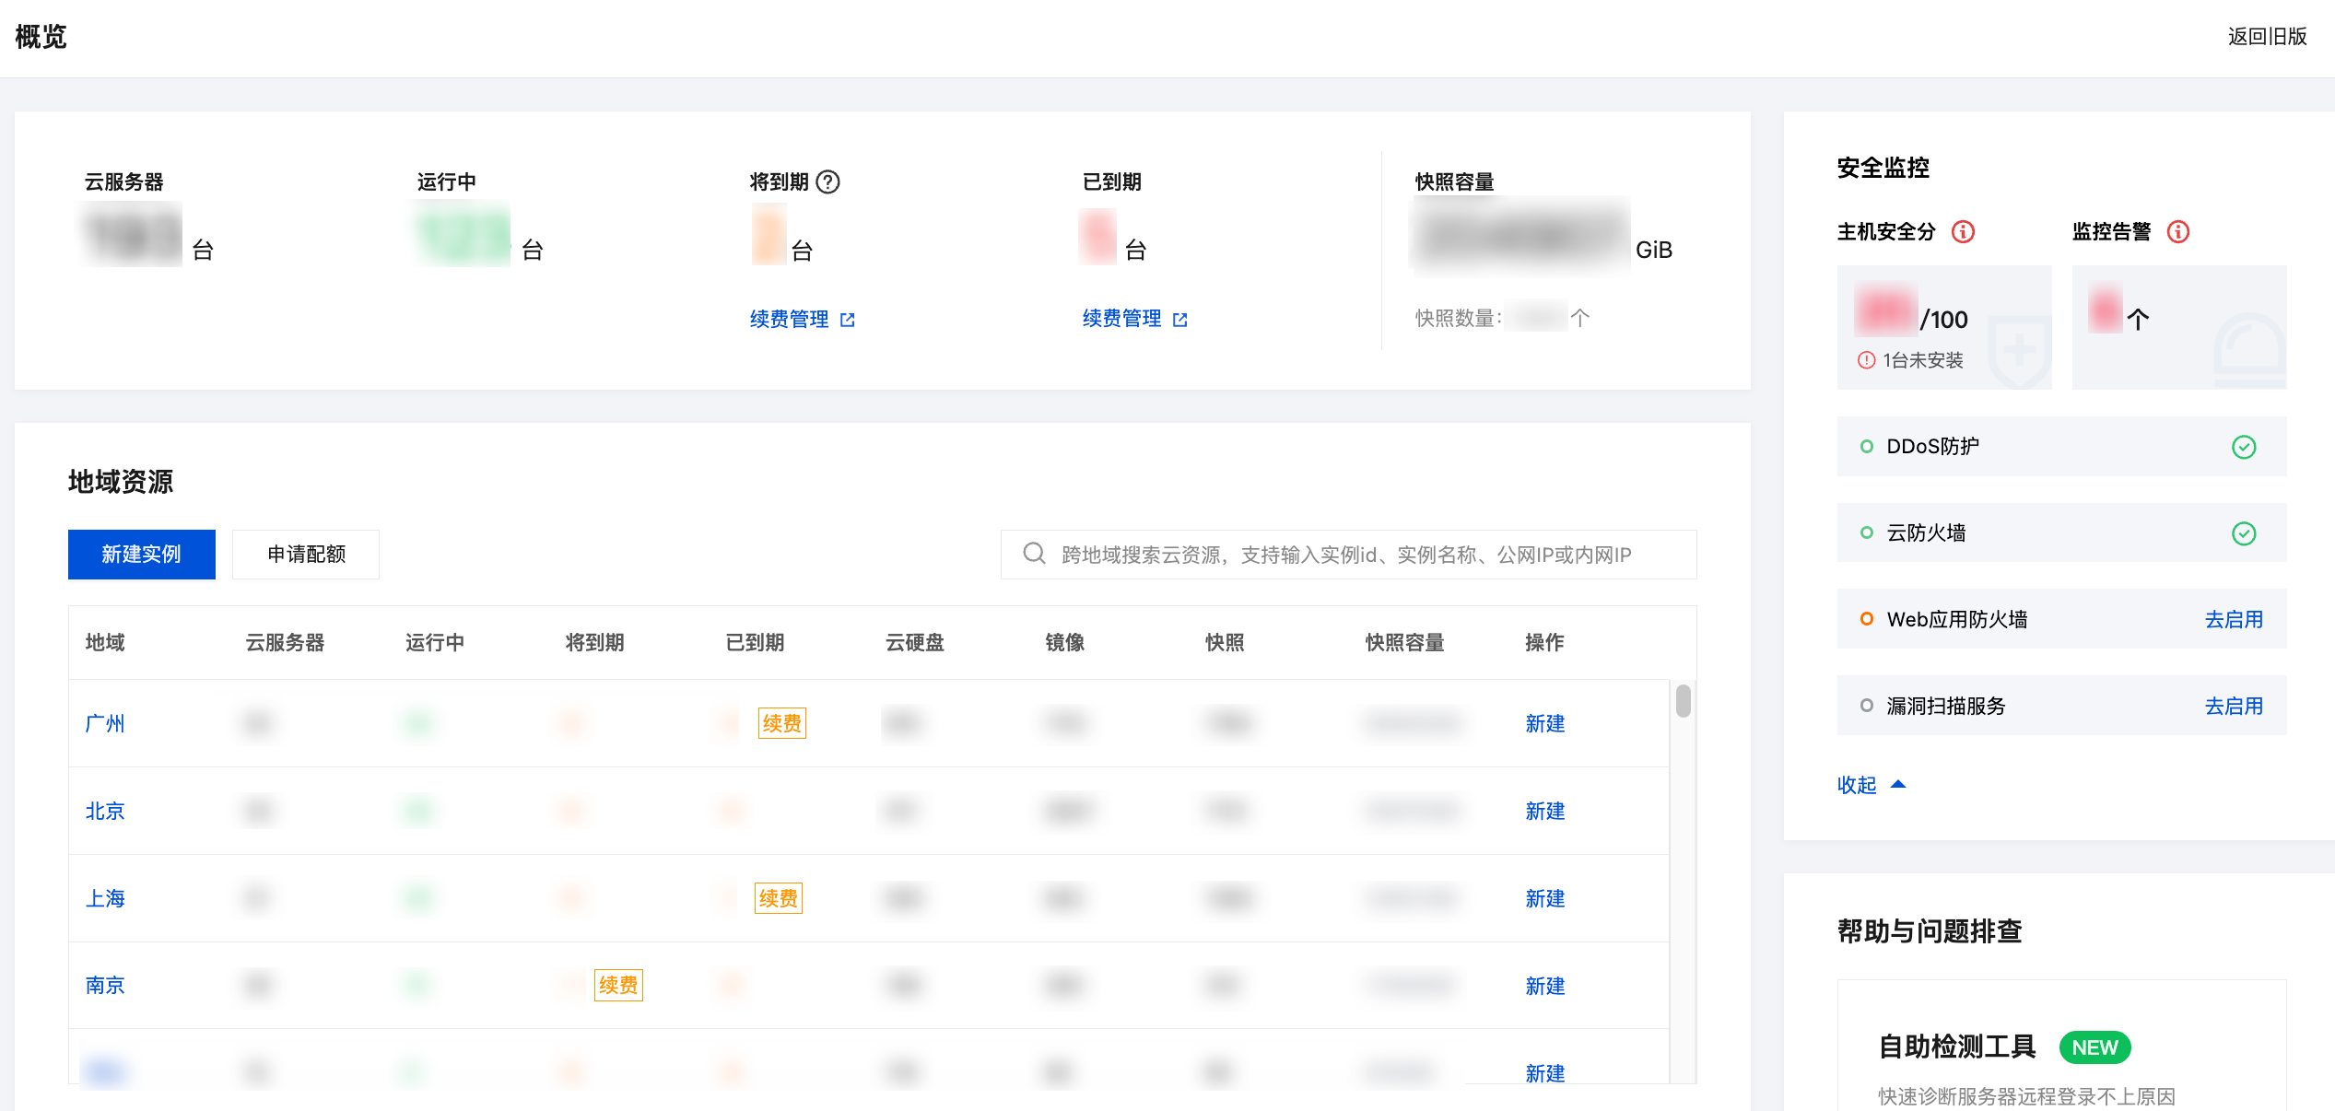
Task: Click info icon next to 监控告警
Action: pos(2177,231)
